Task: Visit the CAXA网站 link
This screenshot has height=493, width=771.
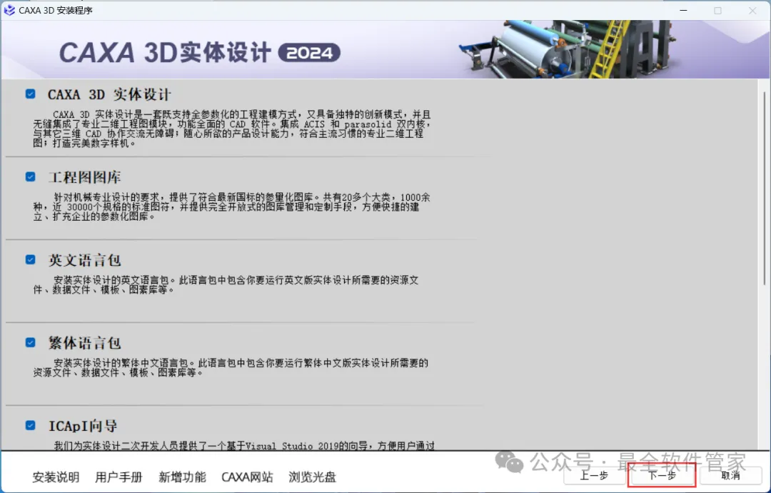Action: (247, 477)
